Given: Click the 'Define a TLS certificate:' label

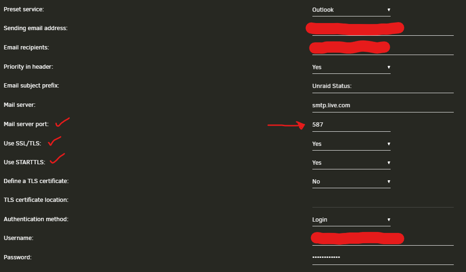Looking at the screenshot, I should coord(36,181).
